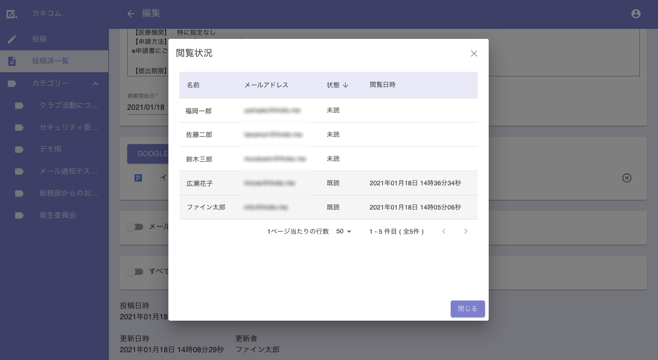
Task: Close the 閲覧状況 dialog with the X icon
Action: point(474,54)
